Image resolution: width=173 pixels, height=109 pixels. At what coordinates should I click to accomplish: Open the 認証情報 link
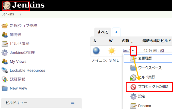click(x=18, y=79)
